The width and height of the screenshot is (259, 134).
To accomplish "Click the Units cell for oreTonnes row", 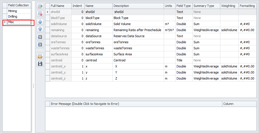I will tap(169, 42).
